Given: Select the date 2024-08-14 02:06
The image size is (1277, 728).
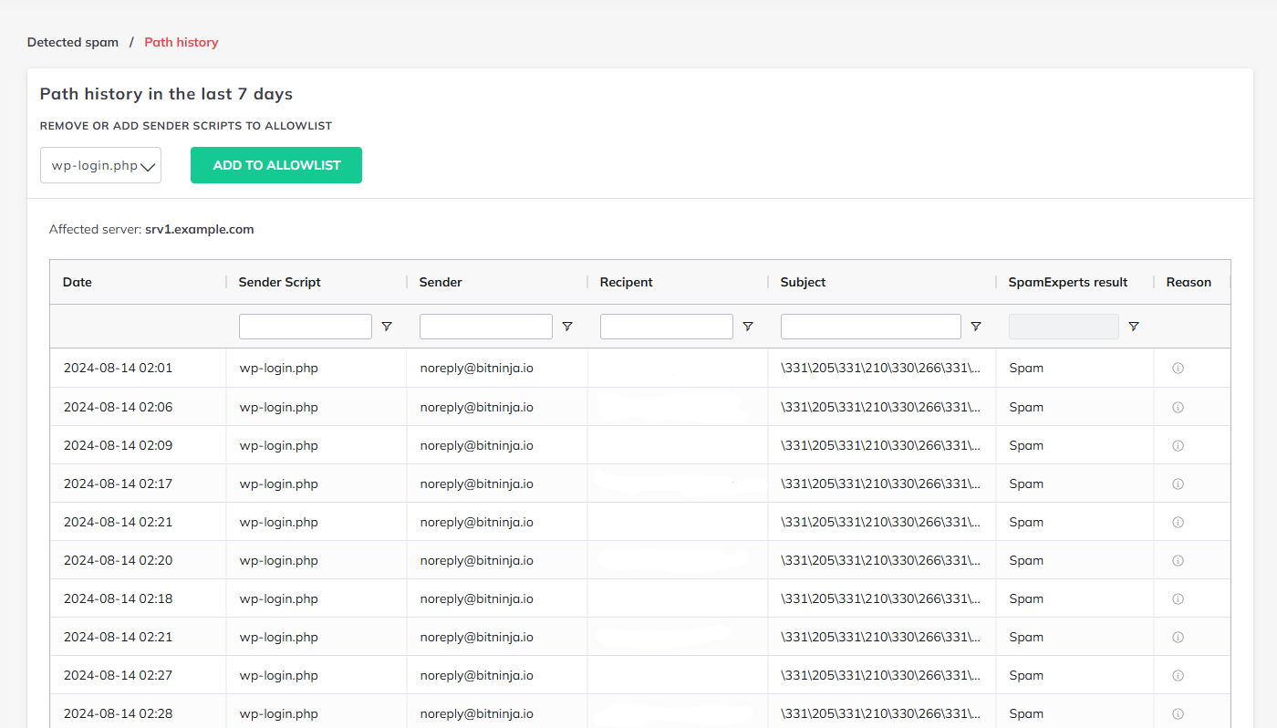Looking at the screenshot, I should [x=118, y=407].
